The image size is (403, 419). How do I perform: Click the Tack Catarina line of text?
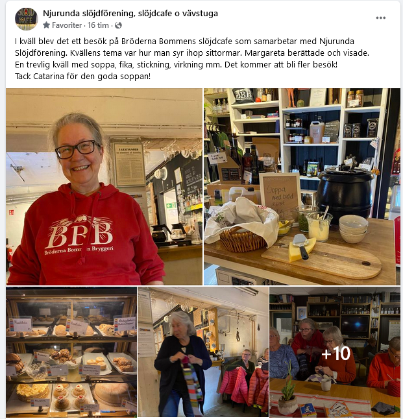pos(82,77)
